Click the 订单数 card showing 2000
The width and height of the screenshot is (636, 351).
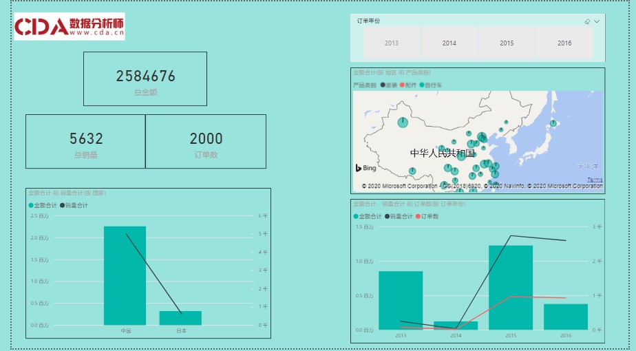206,141
